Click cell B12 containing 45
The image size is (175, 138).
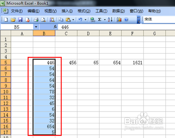(44, 103)
